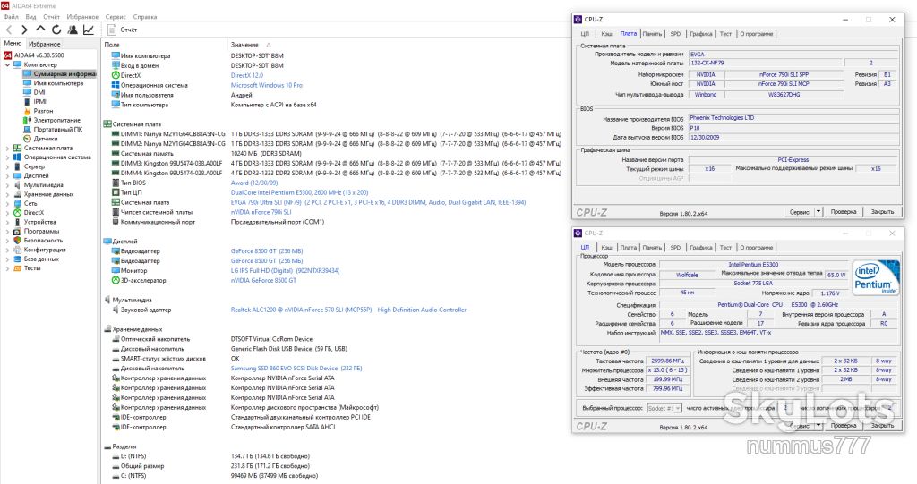Click the Значение column header
Screen dimensions: 917x484
244,45
